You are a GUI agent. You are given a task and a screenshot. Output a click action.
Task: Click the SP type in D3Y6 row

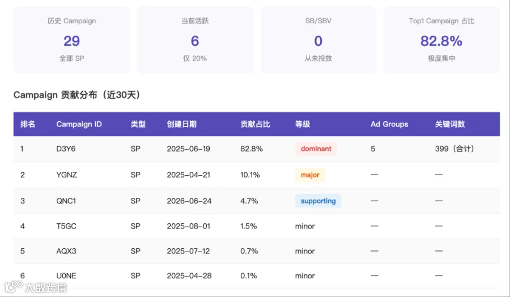tap(135, 148)
